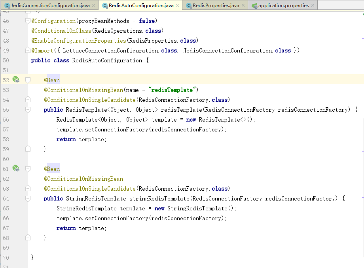Click the @Bean annotation on line 61
364x268 pixels.
point(52,169)
